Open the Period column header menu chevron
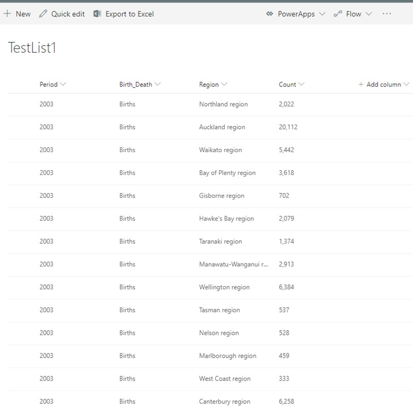This screenshot has height=411, width=413. [x=63, y=84]
